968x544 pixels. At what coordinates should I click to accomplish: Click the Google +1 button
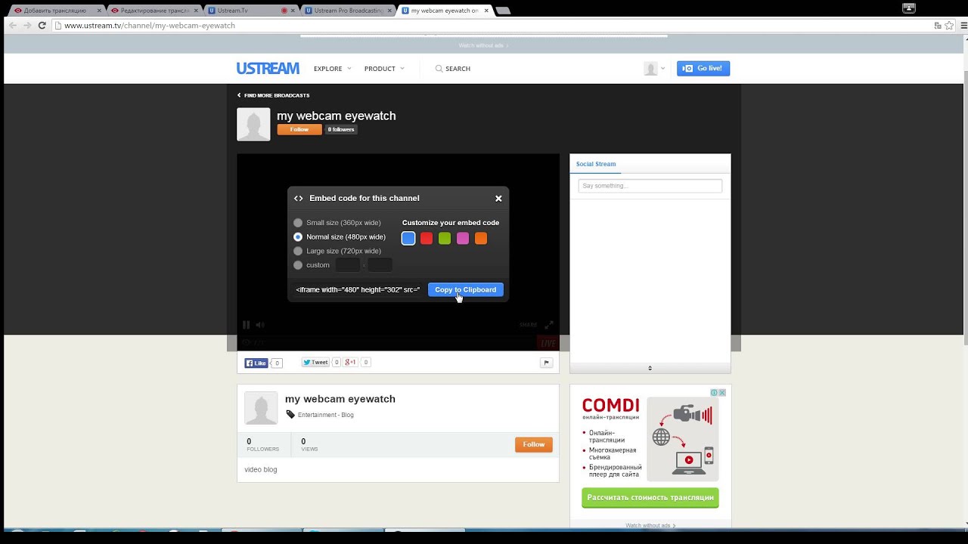[350, 363]
